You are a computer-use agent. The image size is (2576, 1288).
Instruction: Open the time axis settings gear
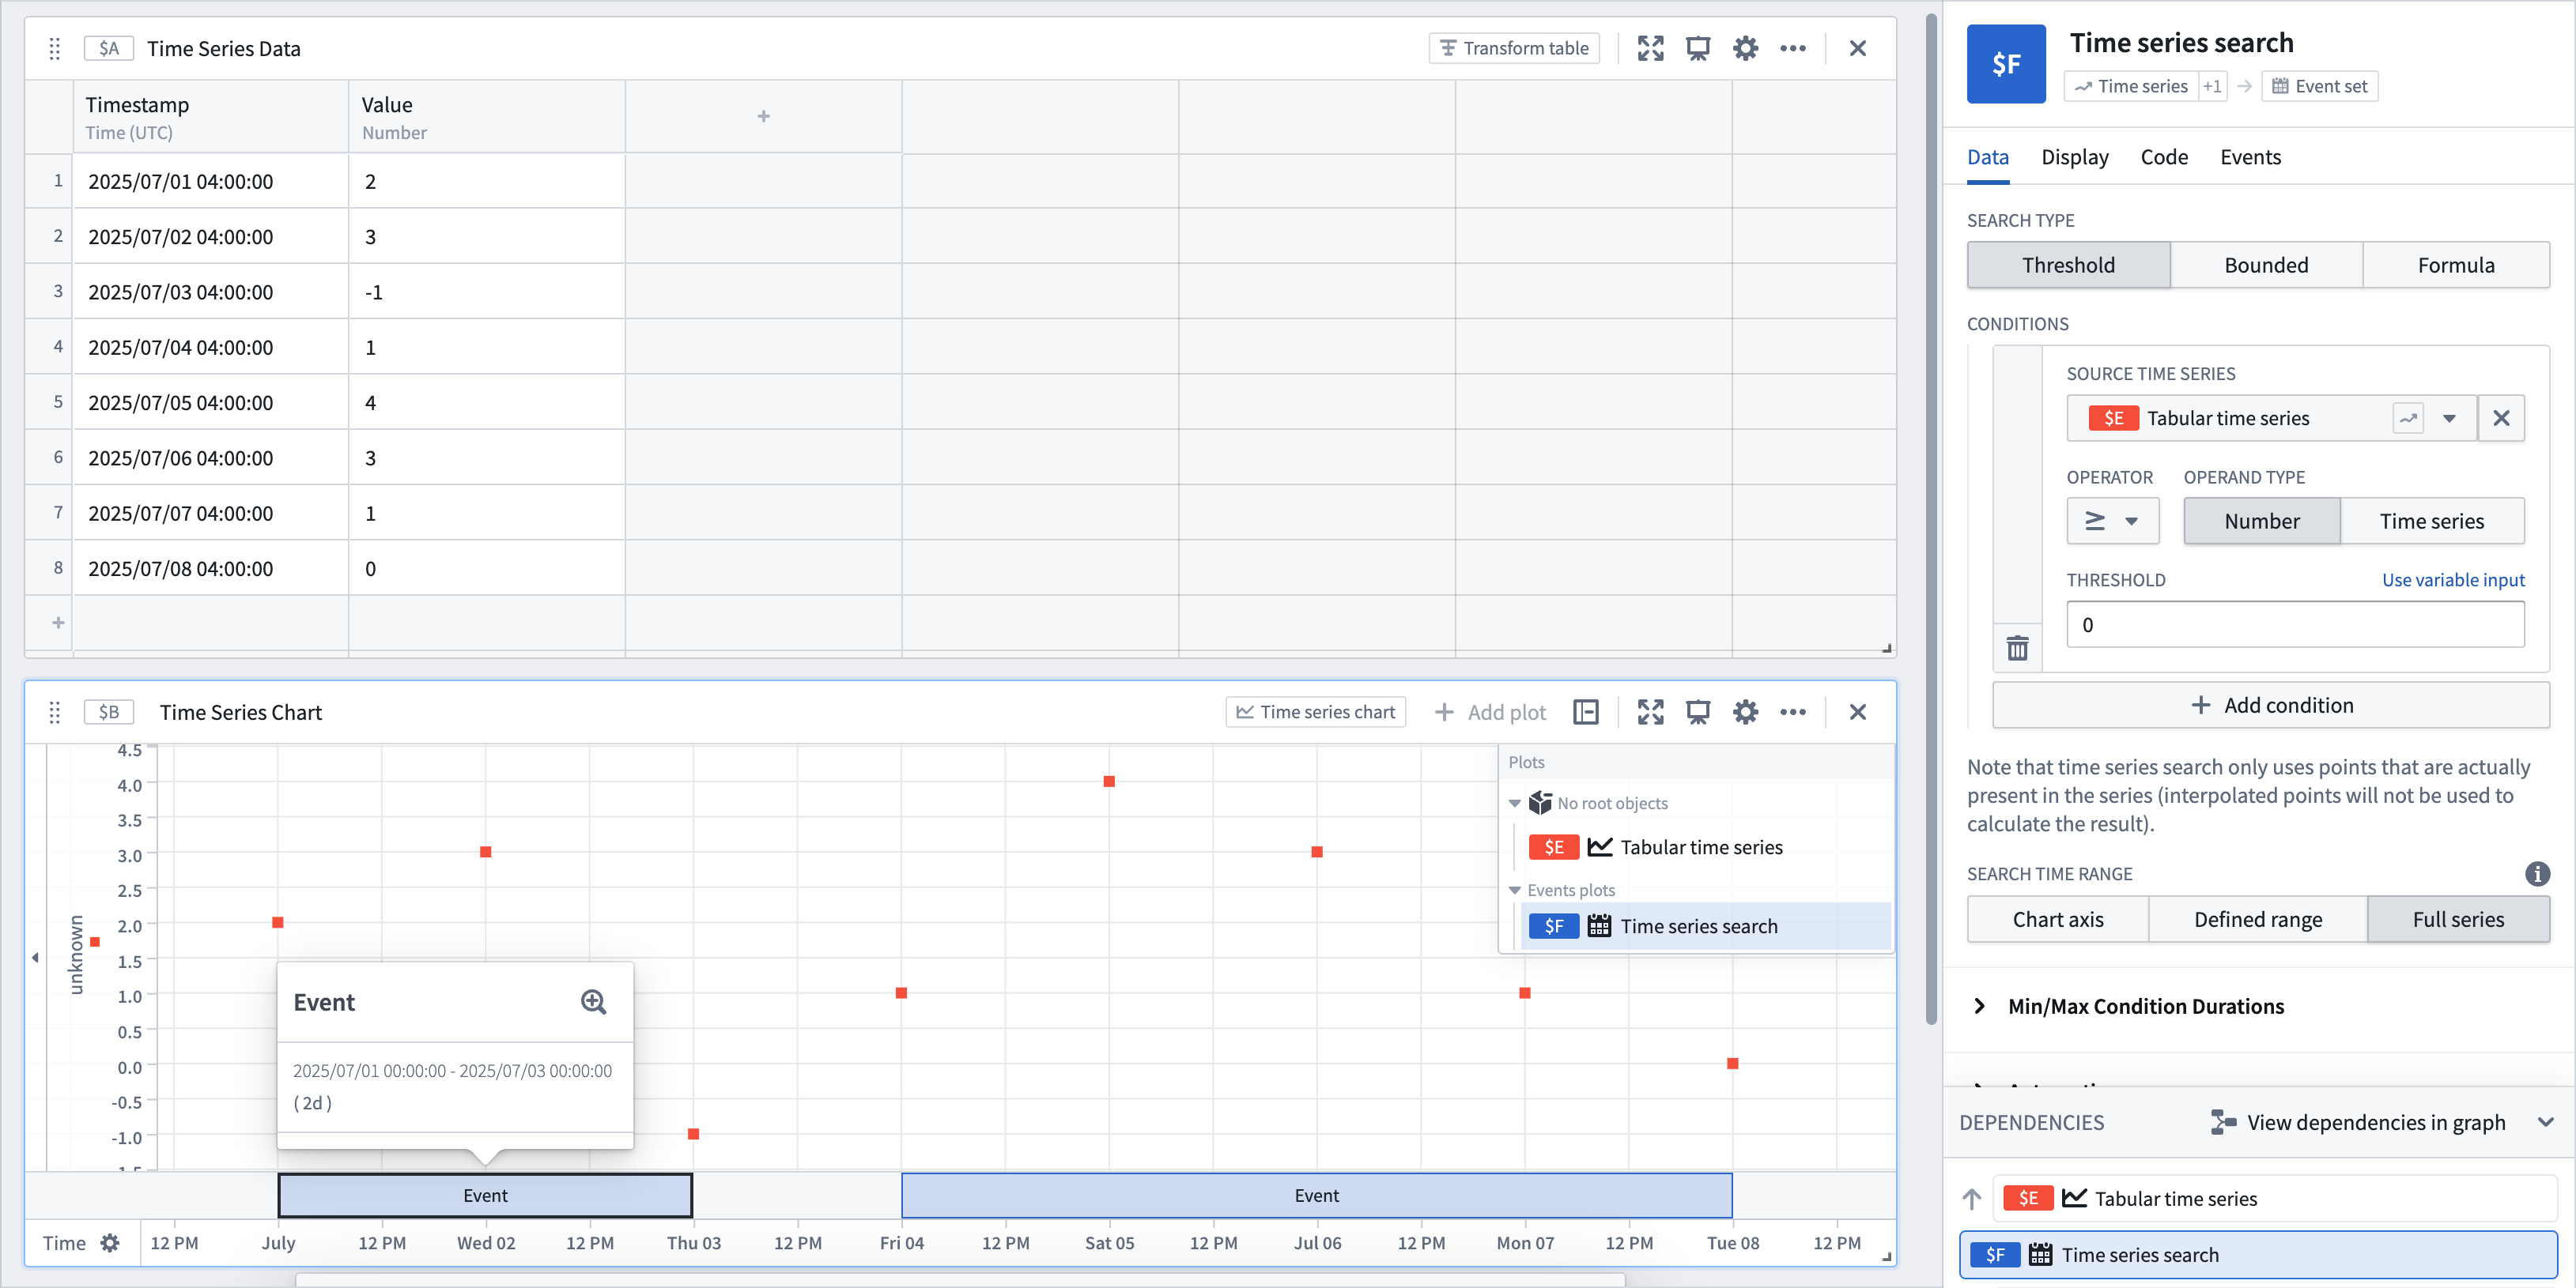click(x=110, y=1243)
